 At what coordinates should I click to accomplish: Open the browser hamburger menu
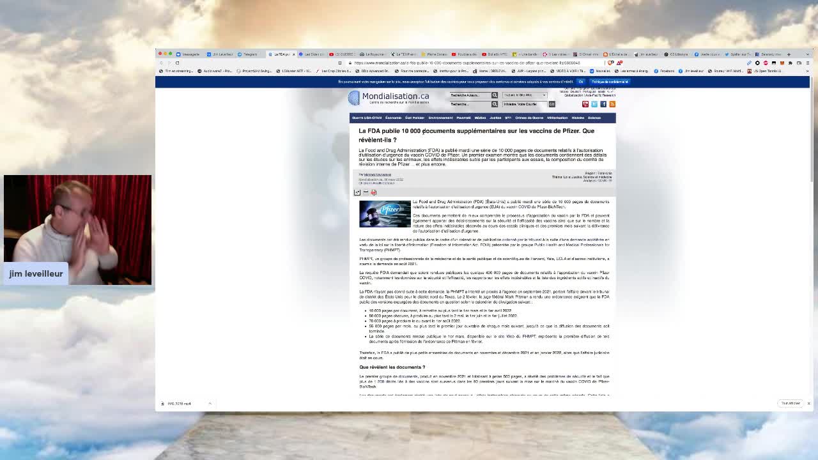[x=808, y=63]
